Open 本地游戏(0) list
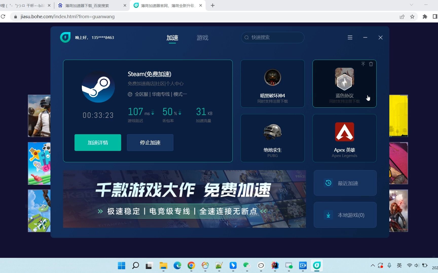Image resolution: width=438 pixels, height=273 pixels. pos(345,215)
